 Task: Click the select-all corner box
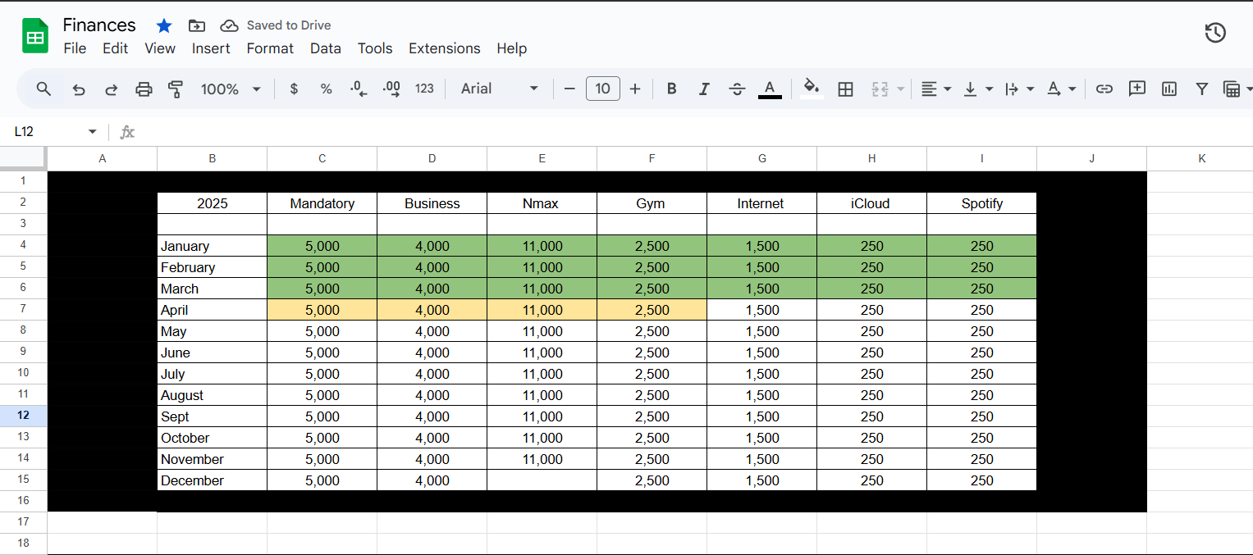click(23, 158)
